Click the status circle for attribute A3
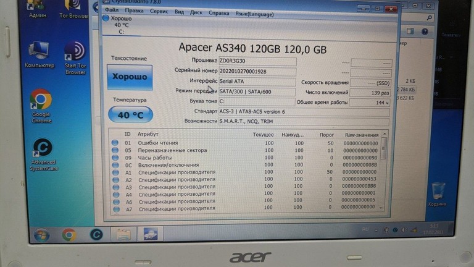The image size is (474, 267). [116, 187]
